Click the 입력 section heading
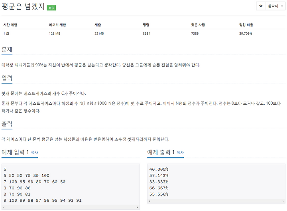 point(7,78)
